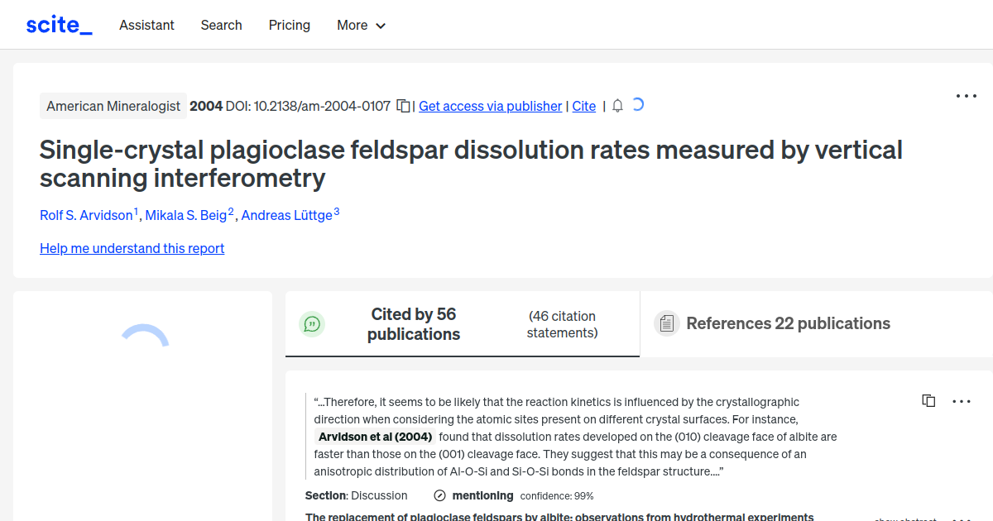Copy the citation statement text
This screenshot has width=993, height=521.
[928, 400]
